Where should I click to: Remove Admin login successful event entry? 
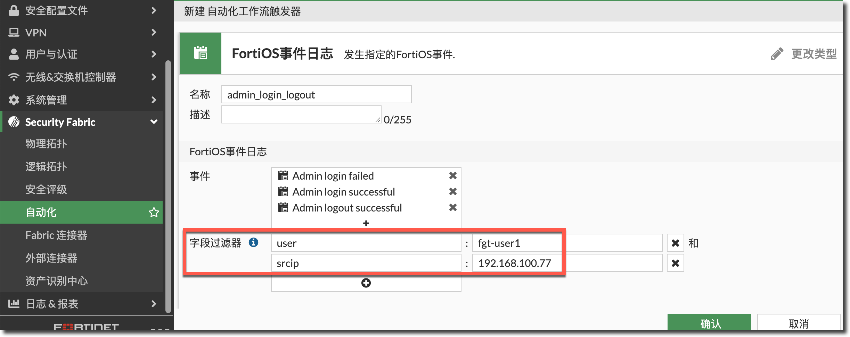click(452, 192)
